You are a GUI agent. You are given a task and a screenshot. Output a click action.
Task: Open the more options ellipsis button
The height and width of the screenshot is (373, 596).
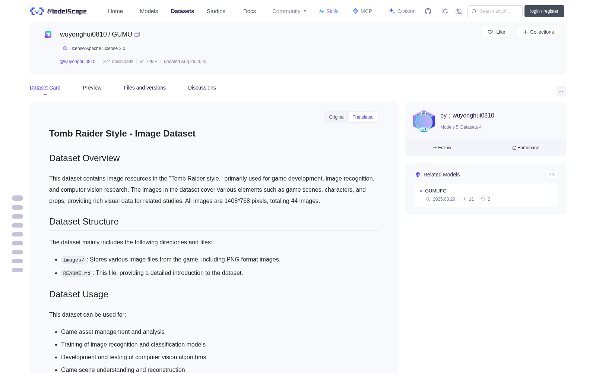(561, 91)
